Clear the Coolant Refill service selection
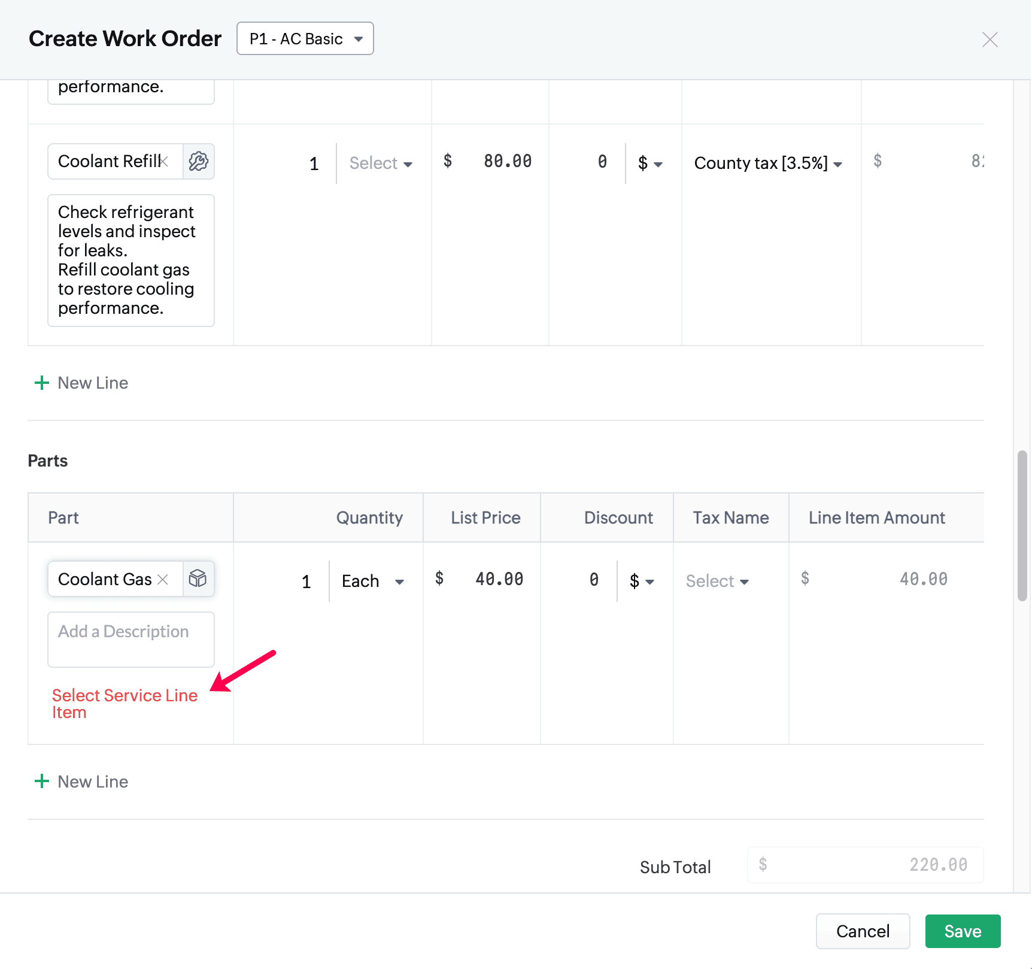This screenshot has width=1032, height=969. (x=165, y=161)
